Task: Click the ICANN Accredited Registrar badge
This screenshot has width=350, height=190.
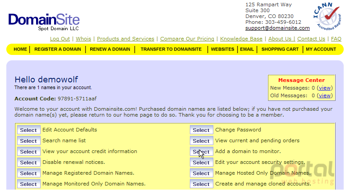Action: pyautogui.click(x=327, y=17)
